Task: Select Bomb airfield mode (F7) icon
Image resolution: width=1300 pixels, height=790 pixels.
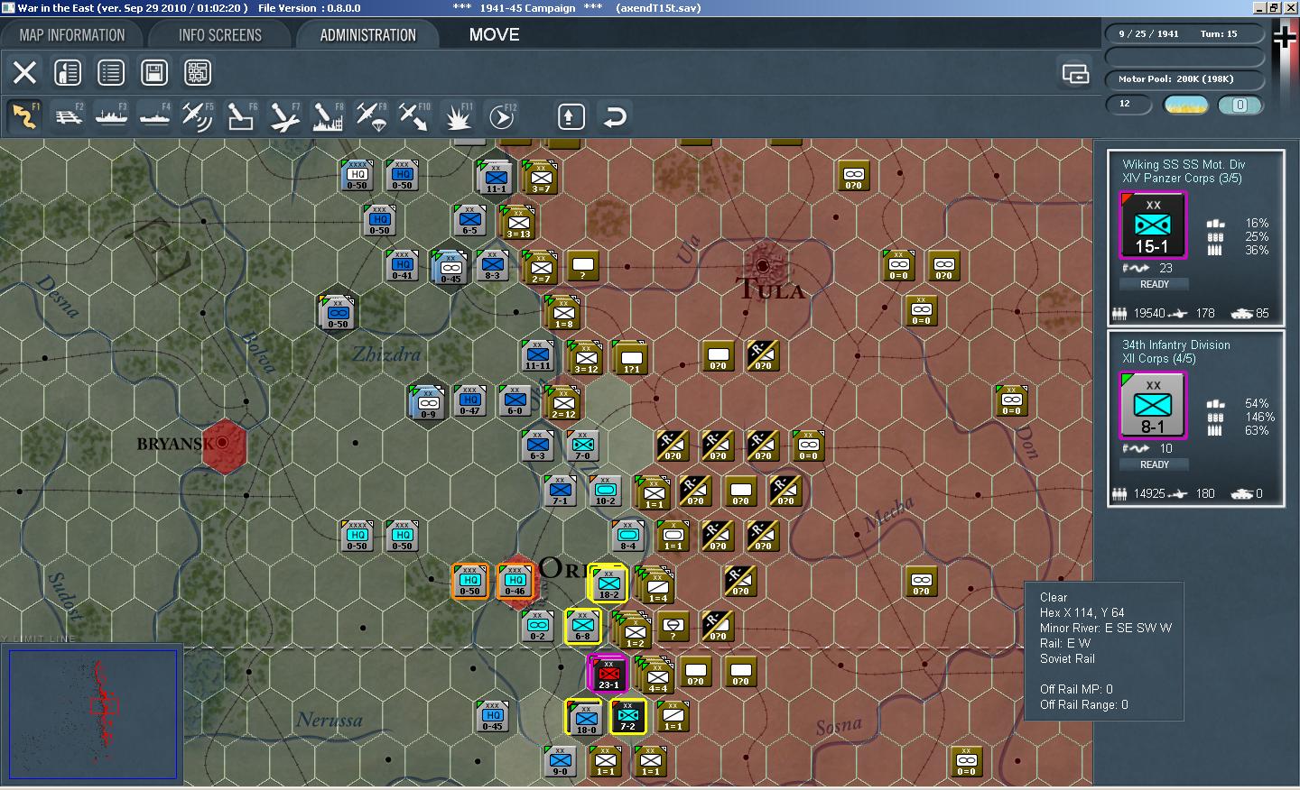Action: pyautogui.click(x=284, y=116)
